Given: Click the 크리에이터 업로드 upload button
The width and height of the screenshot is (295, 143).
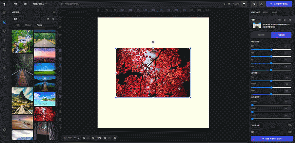Looking at the screenshot, I should point(279,4).
